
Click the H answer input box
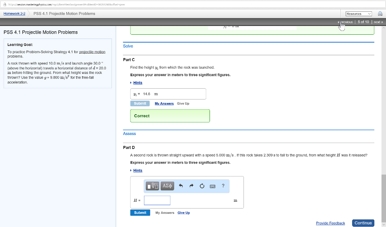point(157,200)
